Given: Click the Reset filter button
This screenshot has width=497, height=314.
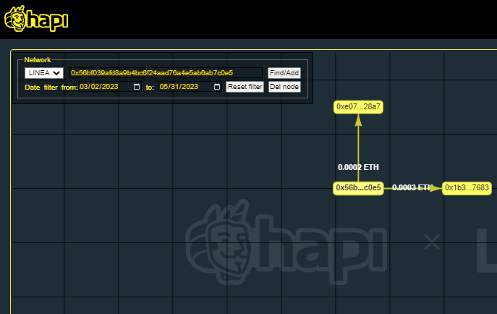Looking at the screenshot, I should (245, 87).
